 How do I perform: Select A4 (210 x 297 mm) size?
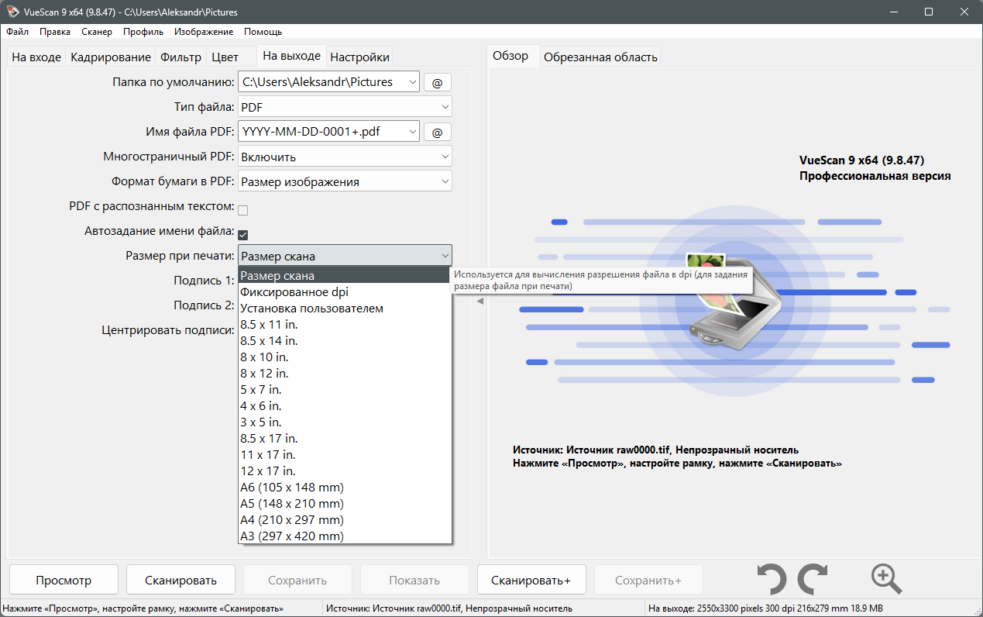(x=345, y=520)
